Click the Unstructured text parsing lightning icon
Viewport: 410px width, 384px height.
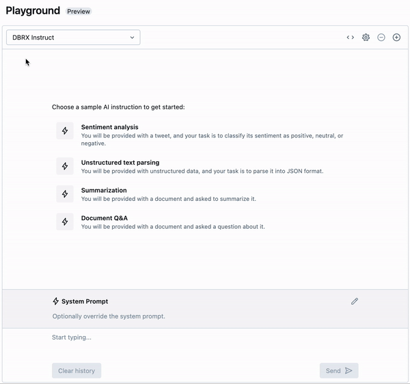(x=65, y=166)
